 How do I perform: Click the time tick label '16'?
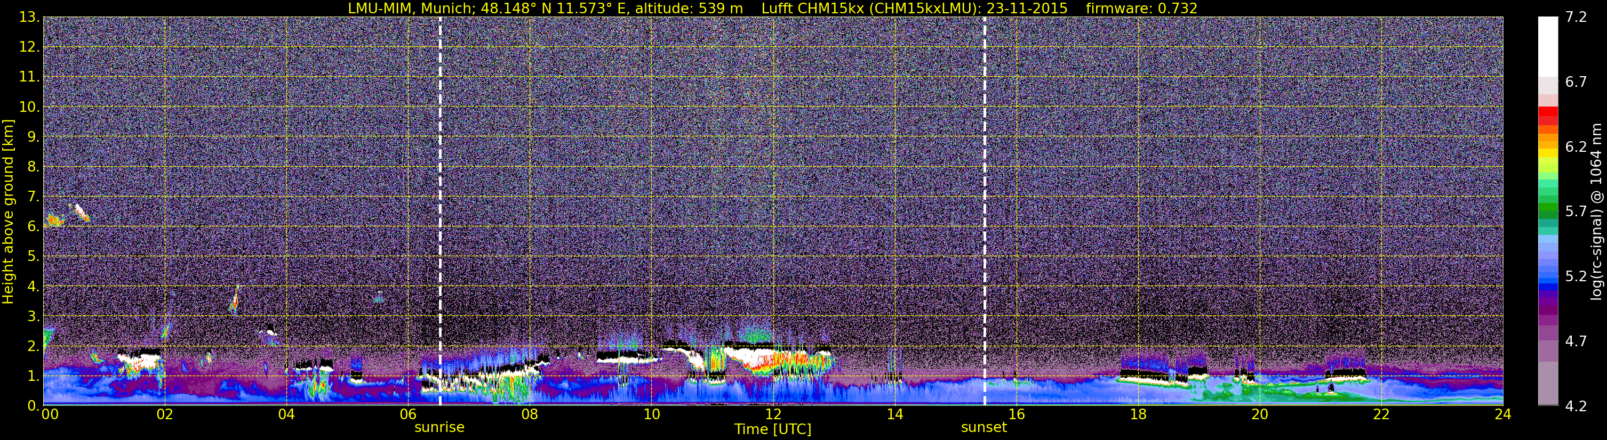point(1016,414)
